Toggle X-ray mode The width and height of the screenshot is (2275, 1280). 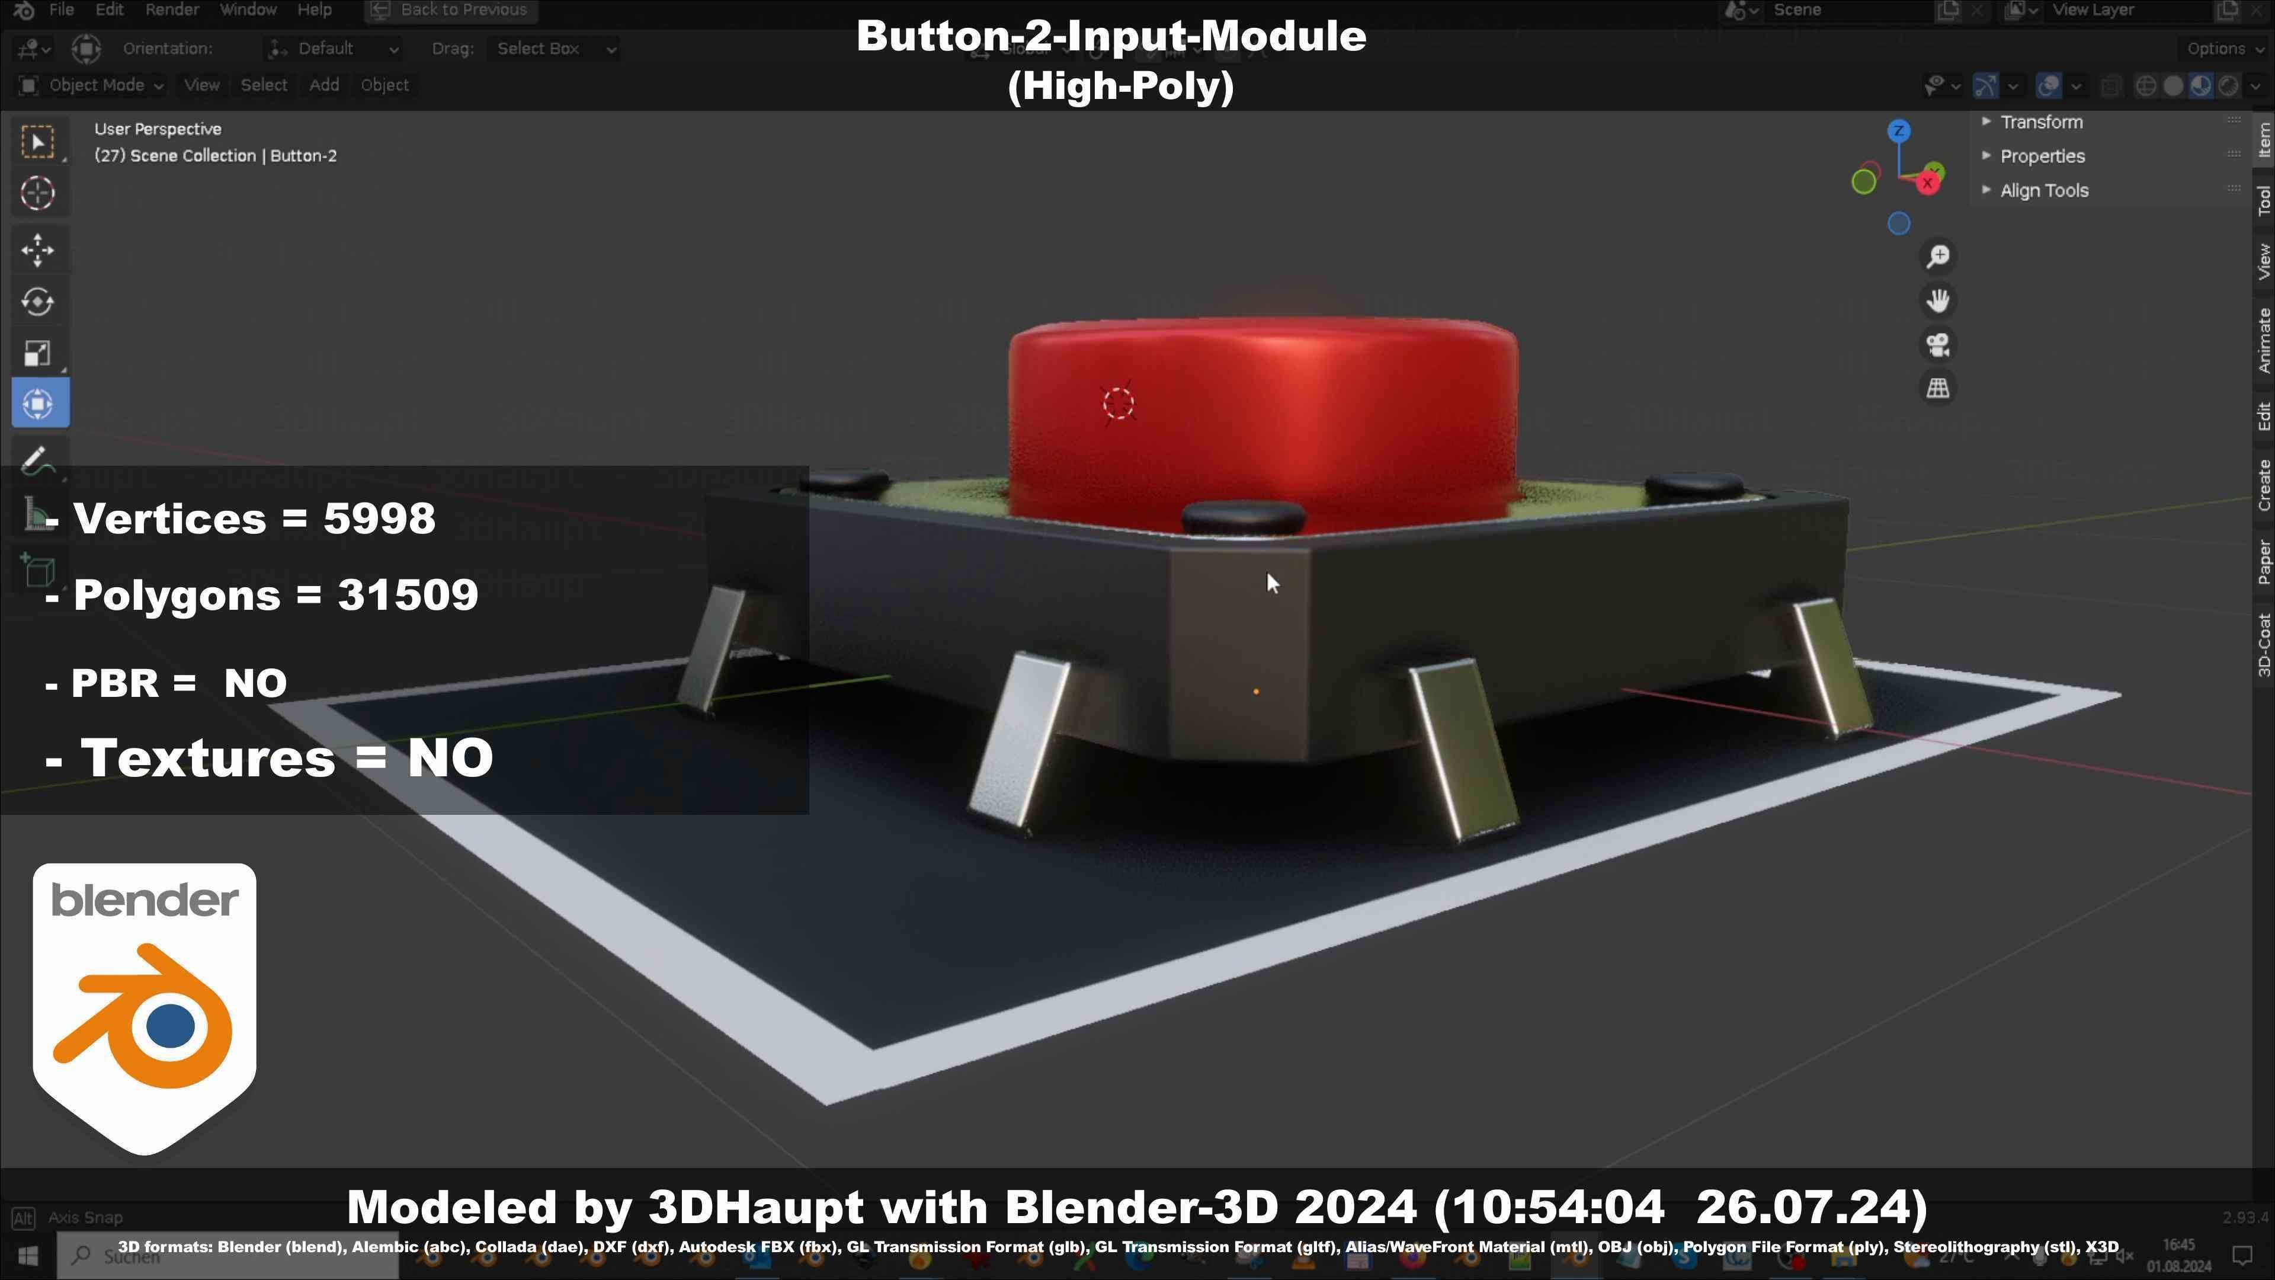click(x=2111, y=86)
